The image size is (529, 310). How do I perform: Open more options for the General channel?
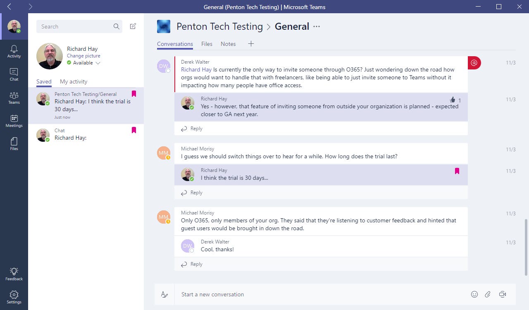316,26
